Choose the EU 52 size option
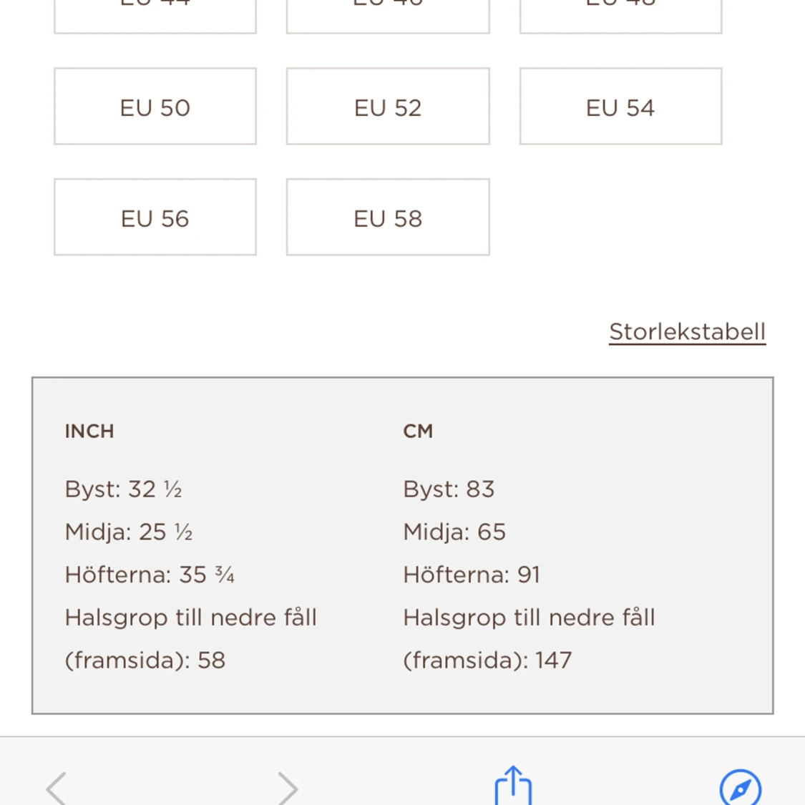The image size is (805, 805). point(388,107)
